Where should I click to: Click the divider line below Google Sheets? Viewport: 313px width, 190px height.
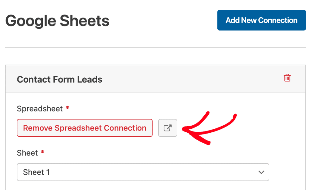pyautogui.click(x=155, y=48)
